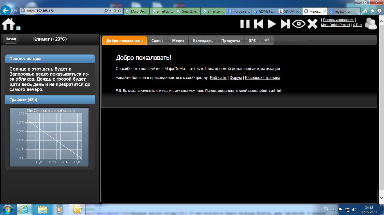Open the user profile avatar icon
Viewport: 384px width, 215px height.
371,24
